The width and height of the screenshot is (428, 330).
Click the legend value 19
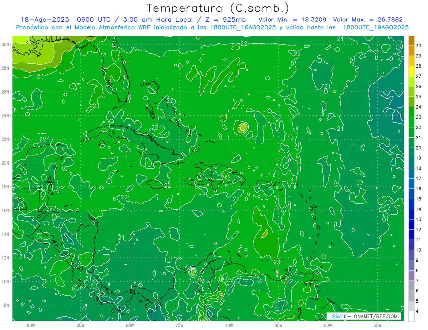tap(419, 158)
